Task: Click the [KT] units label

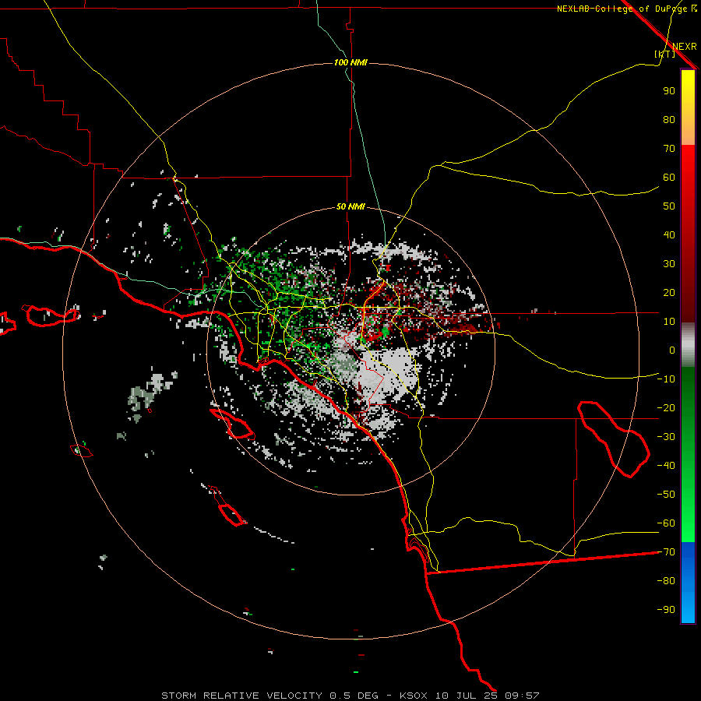Action: (665, 54)
